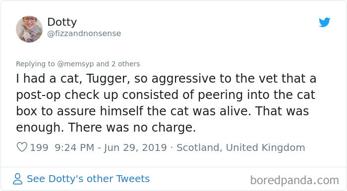Screen dimensions: 347x191
Task: Click the word "aggressive" in the tweet
Action: click(x=183, y=79)
